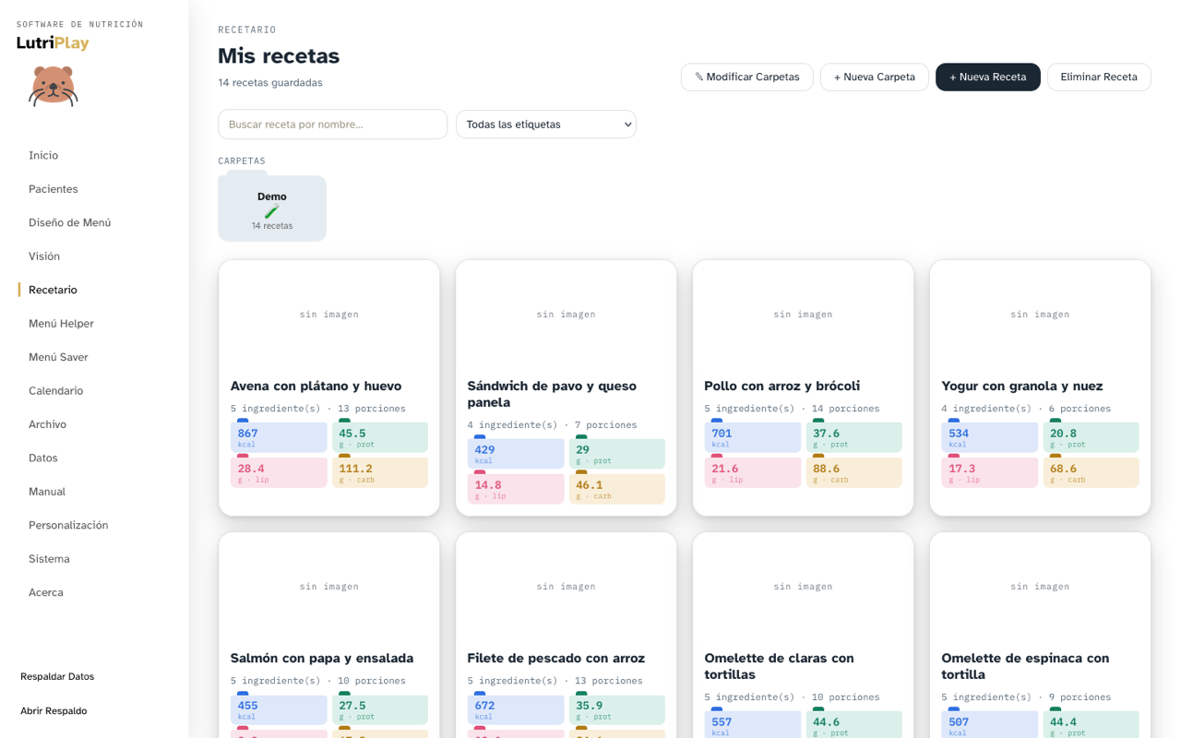
Task: Click the Nueva Receta button
Action: (x=988, y=77)
